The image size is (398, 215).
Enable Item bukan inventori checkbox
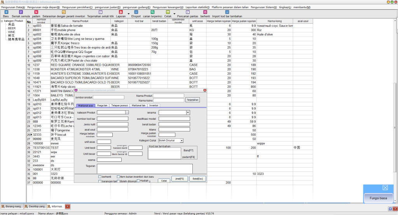118,177
